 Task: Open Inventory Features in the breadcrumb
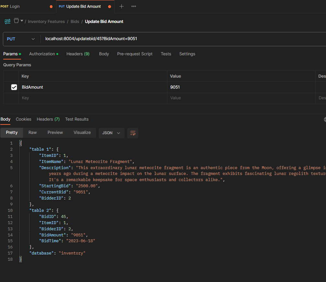pos(46,22)
